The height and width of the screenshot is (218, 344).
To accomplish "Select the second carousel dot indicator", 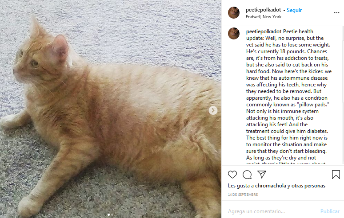I will coord(112,215).
